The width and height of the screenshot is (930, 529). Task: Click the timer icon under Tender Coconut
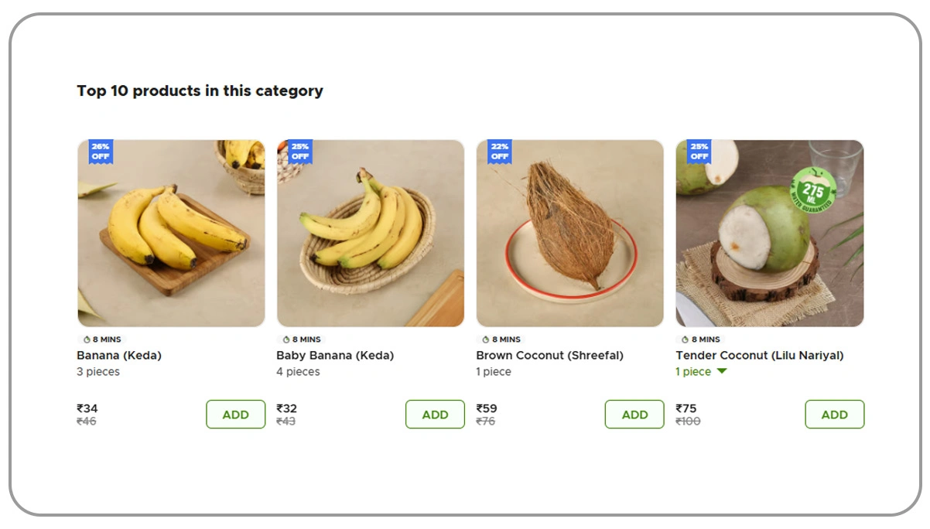click(x=685, y=339)
